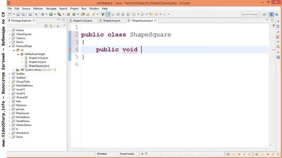This screenshot has width=282, height=158.
Task: Select ShapeCircle.java in Package Explorer
Action: pyautogui.click(x=38, y=58)
